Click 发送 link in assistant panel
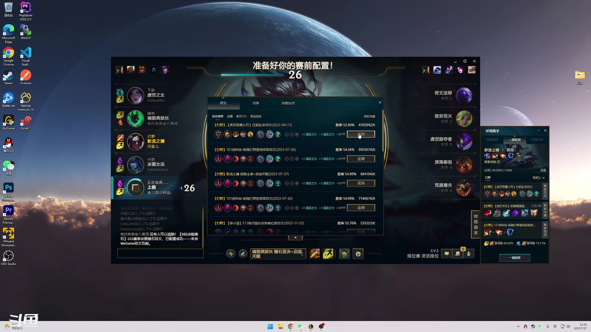 [x=543, y=170]
